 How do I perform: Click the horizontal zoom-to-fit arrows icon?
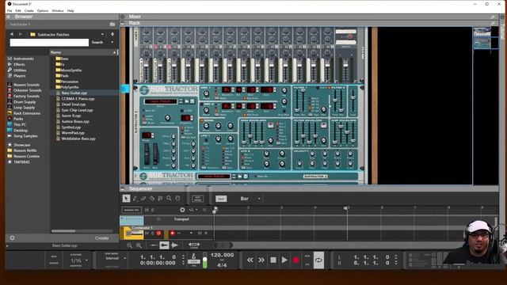pos(194,245)
